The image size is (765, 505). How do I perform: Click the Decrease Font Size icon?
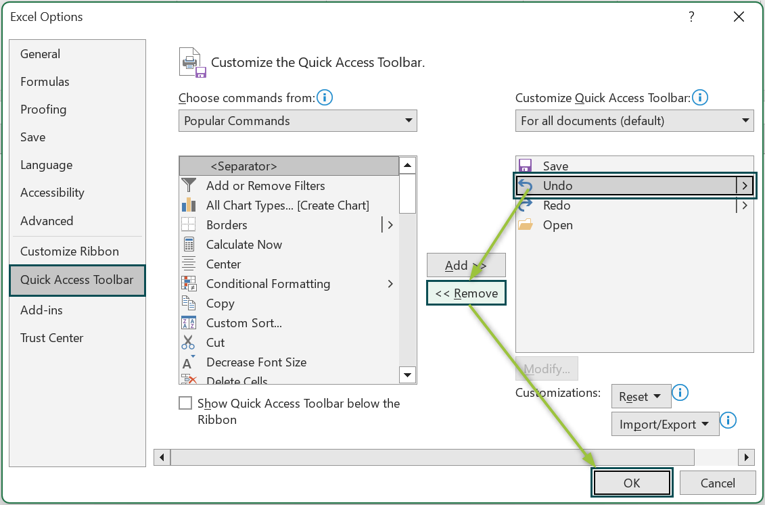point(188,362)
